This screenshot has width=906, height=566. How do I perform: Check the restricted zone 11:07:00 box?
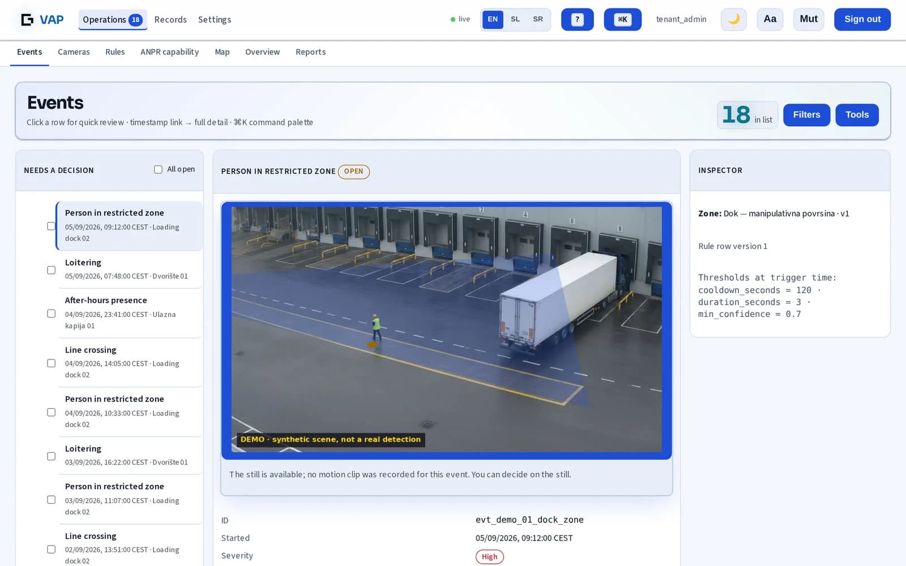click(x=51, y=500)
